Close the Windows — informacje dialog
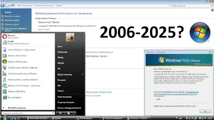 coord(210,52)
